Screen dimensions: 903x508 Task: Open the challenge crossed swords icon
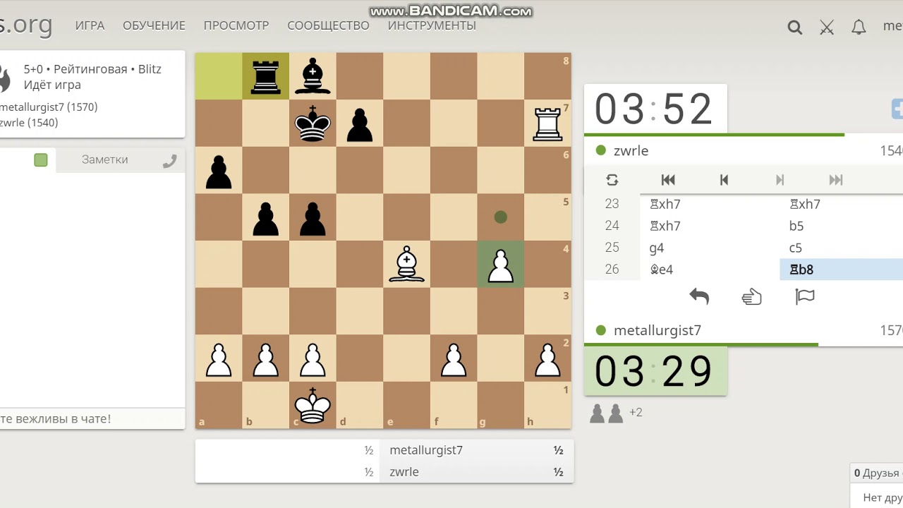(x=827, y=28)
